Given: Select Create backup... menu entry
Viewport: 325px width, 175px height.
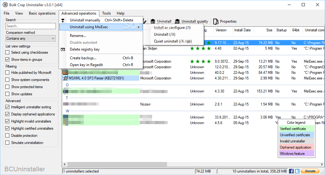Looking at the screenshot, I should point(101,58).
